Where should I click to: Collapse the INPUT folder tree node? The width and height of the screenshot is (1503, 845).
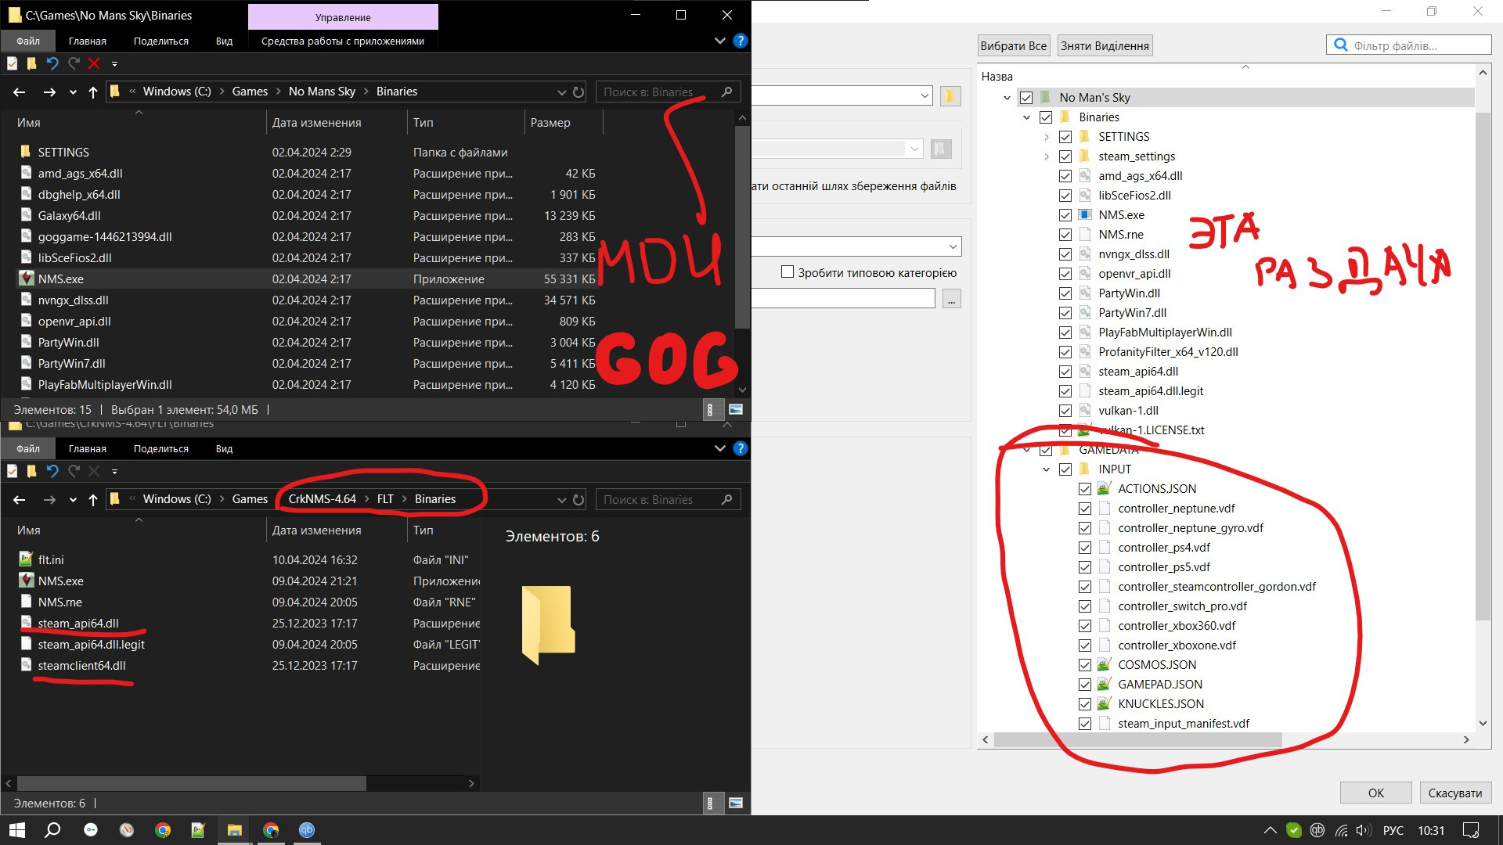click(1047, 469)
